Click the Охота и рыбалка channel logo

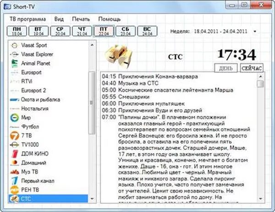[14, 100]
